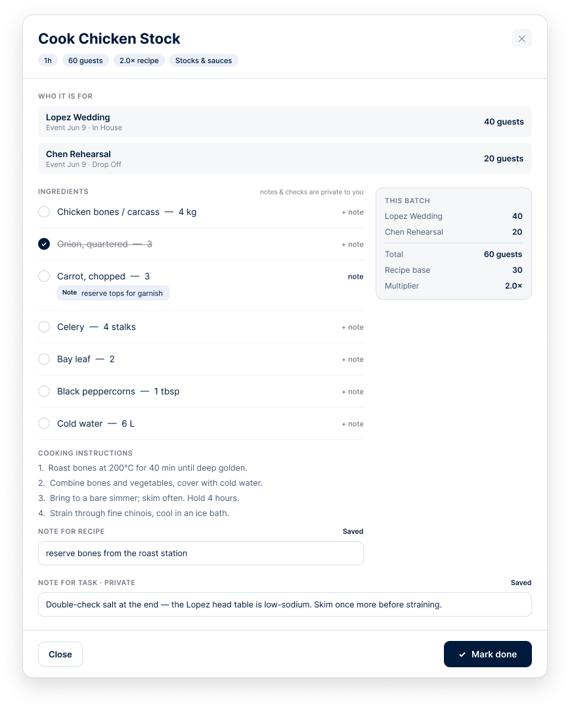Toggle the Black peppercorns checkbox
The width and height of the screenshot is (570, 708).
[x=44, y=391]
